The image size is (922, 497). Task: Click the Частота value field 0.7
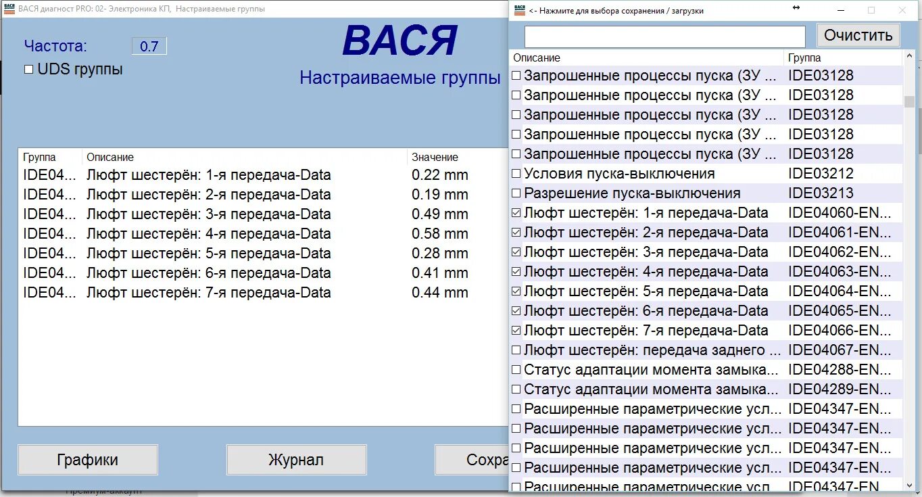[x=149, y=46]
